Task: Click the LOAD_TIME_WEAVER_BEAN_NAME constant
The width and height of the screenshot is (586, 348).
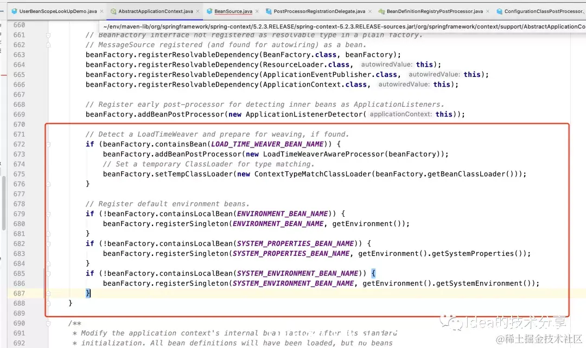Action: pyautogui.click(x=267, y=144)
